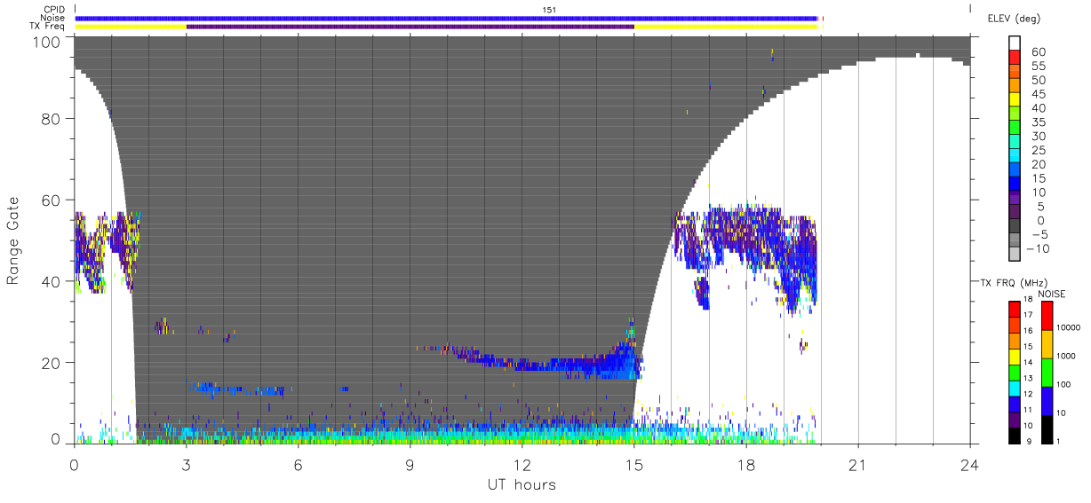
Task: Click the '9' tick on the UT hours axis
Action: 410,464
